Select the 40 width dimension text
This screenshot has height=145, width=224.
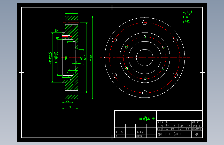coord(72,12)
